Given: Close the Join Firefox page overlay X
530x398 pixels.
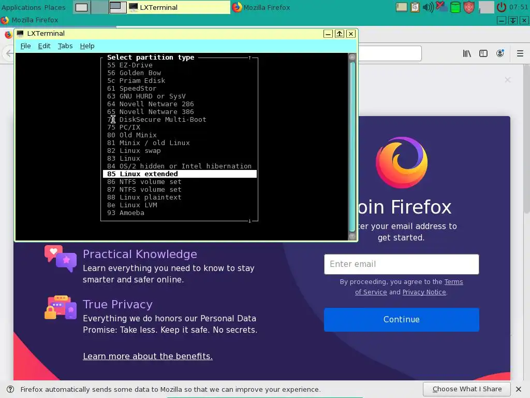Looking at the screenshot, I should [507, 80].
